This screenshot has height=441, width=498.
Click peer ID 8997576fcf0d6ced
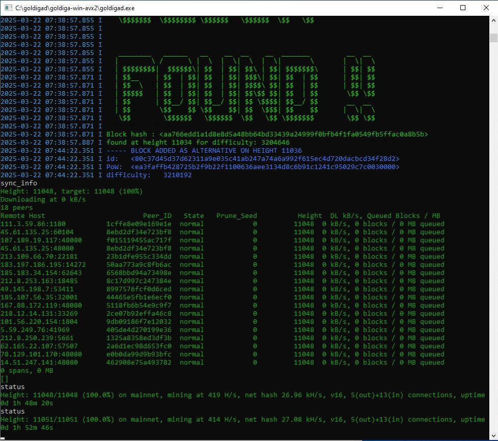(139, 289)
